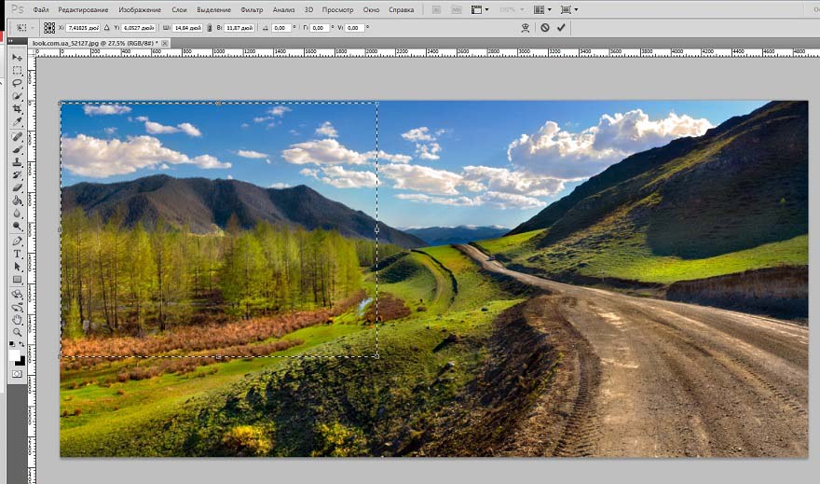Select the Clone Stamp tool
Screen dimensions: 820x484
pos(18,162)
